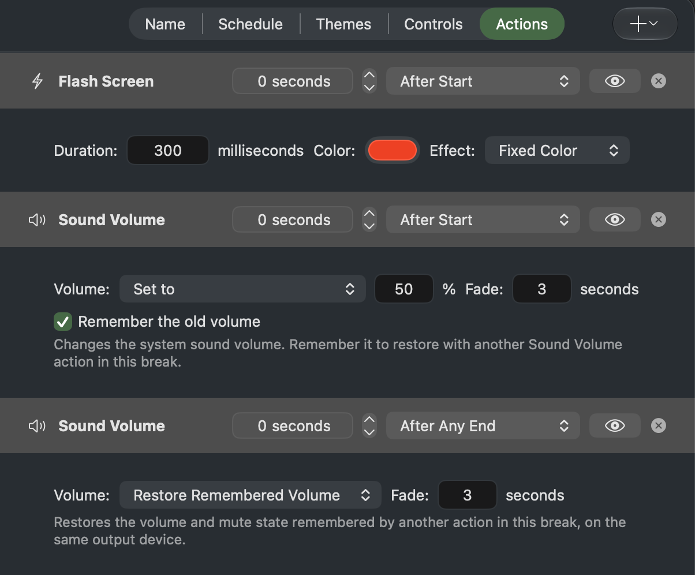Viewport: 695px width, 575px height.
Task: Click the first Sound Volume speaker icon
Action: click(37, 220)
